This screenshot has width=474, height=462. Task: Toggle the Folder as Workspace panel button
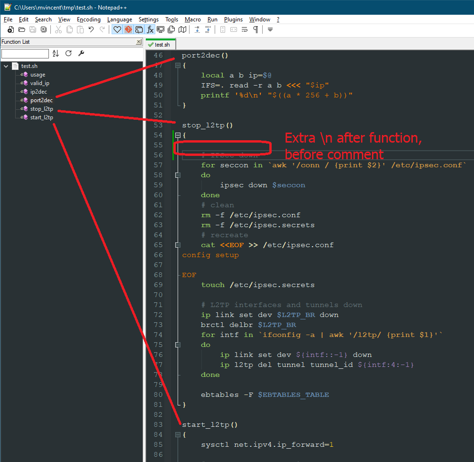(139, 29)
